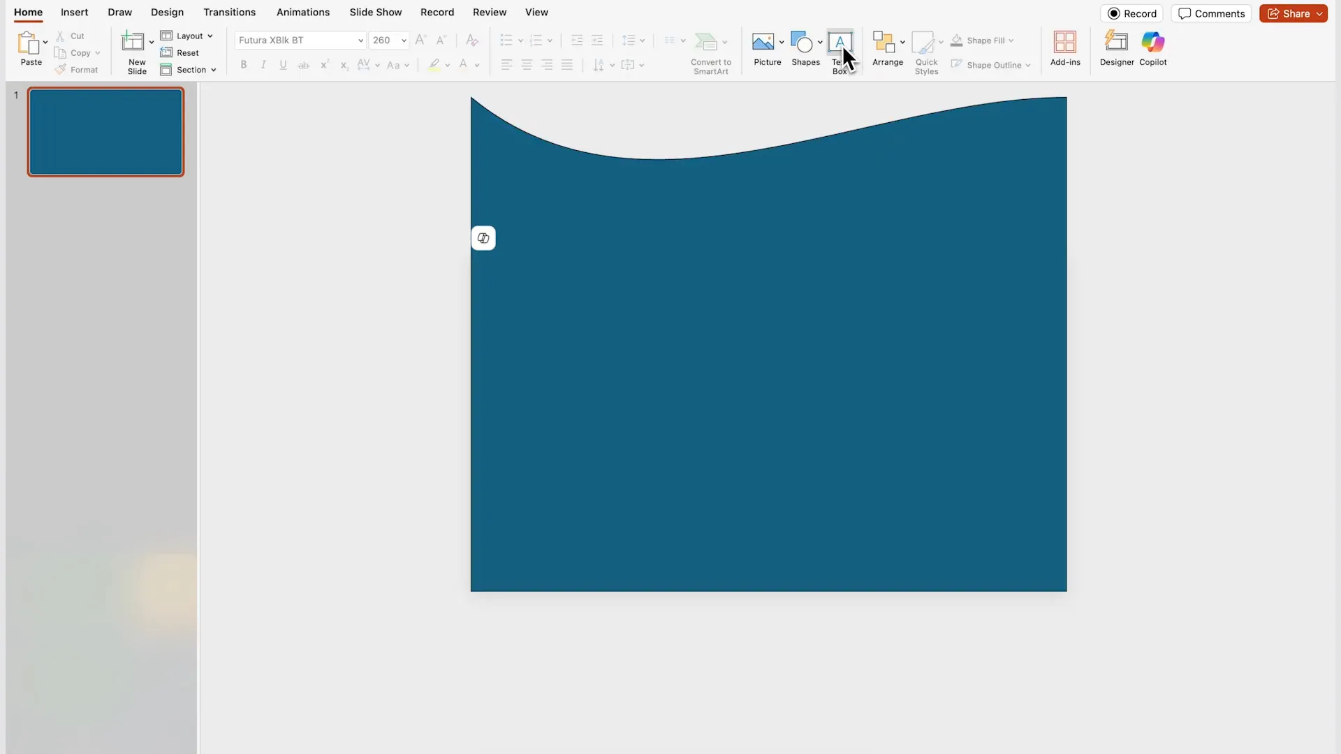Toggle italic formatting
This screenshot has width=1341, height=754.
(x=263, y=65)
